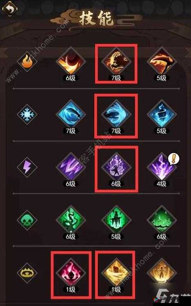Open the level 5 green figure skill
This screenshot has width=191, height=306.
click(116, 220)
